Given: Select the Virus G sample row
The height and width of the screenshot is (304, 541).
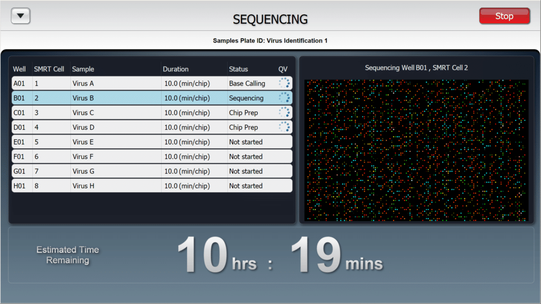Looking at the screenshot, I should click(152, 171).
